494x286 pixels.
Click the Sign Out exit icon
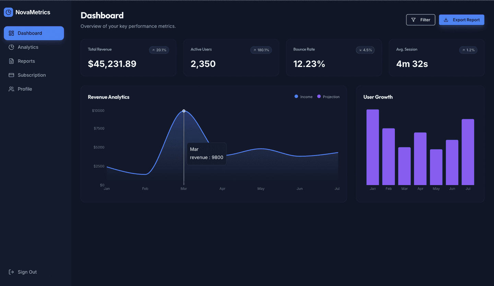[11, 272]
